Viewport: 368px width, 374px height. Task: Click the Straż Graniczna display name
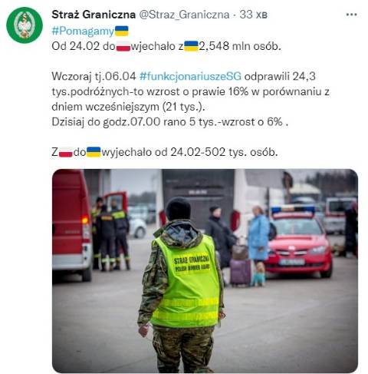[94, 15]
